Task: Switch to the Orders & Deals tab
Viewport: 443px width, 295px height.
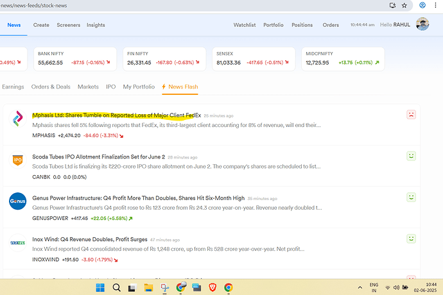Action: point(51,87)
